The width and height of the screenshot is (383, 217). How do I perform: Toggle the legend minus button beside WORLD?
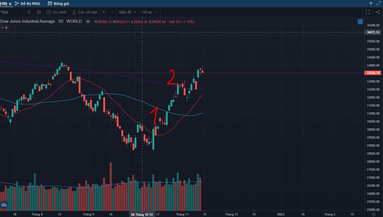tap(88, 21)
